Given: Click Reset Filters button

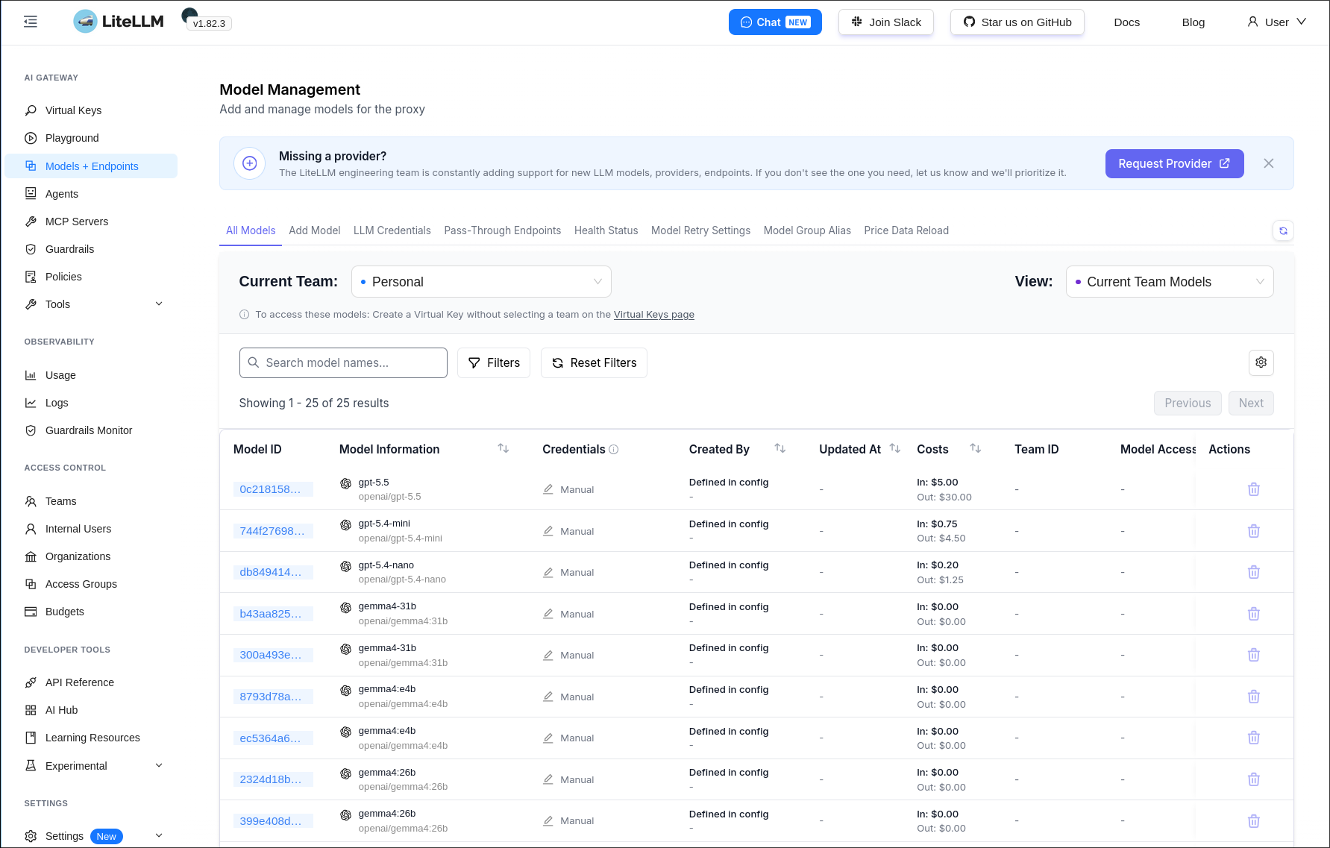Looking at the screenshot, I should coord(594,362).
